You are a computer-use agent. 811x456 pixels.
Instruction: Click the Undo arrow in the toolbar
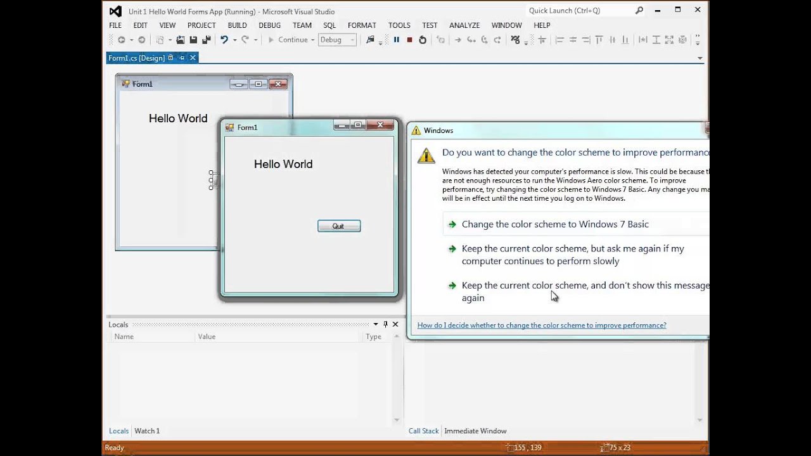tap(224, 40)
